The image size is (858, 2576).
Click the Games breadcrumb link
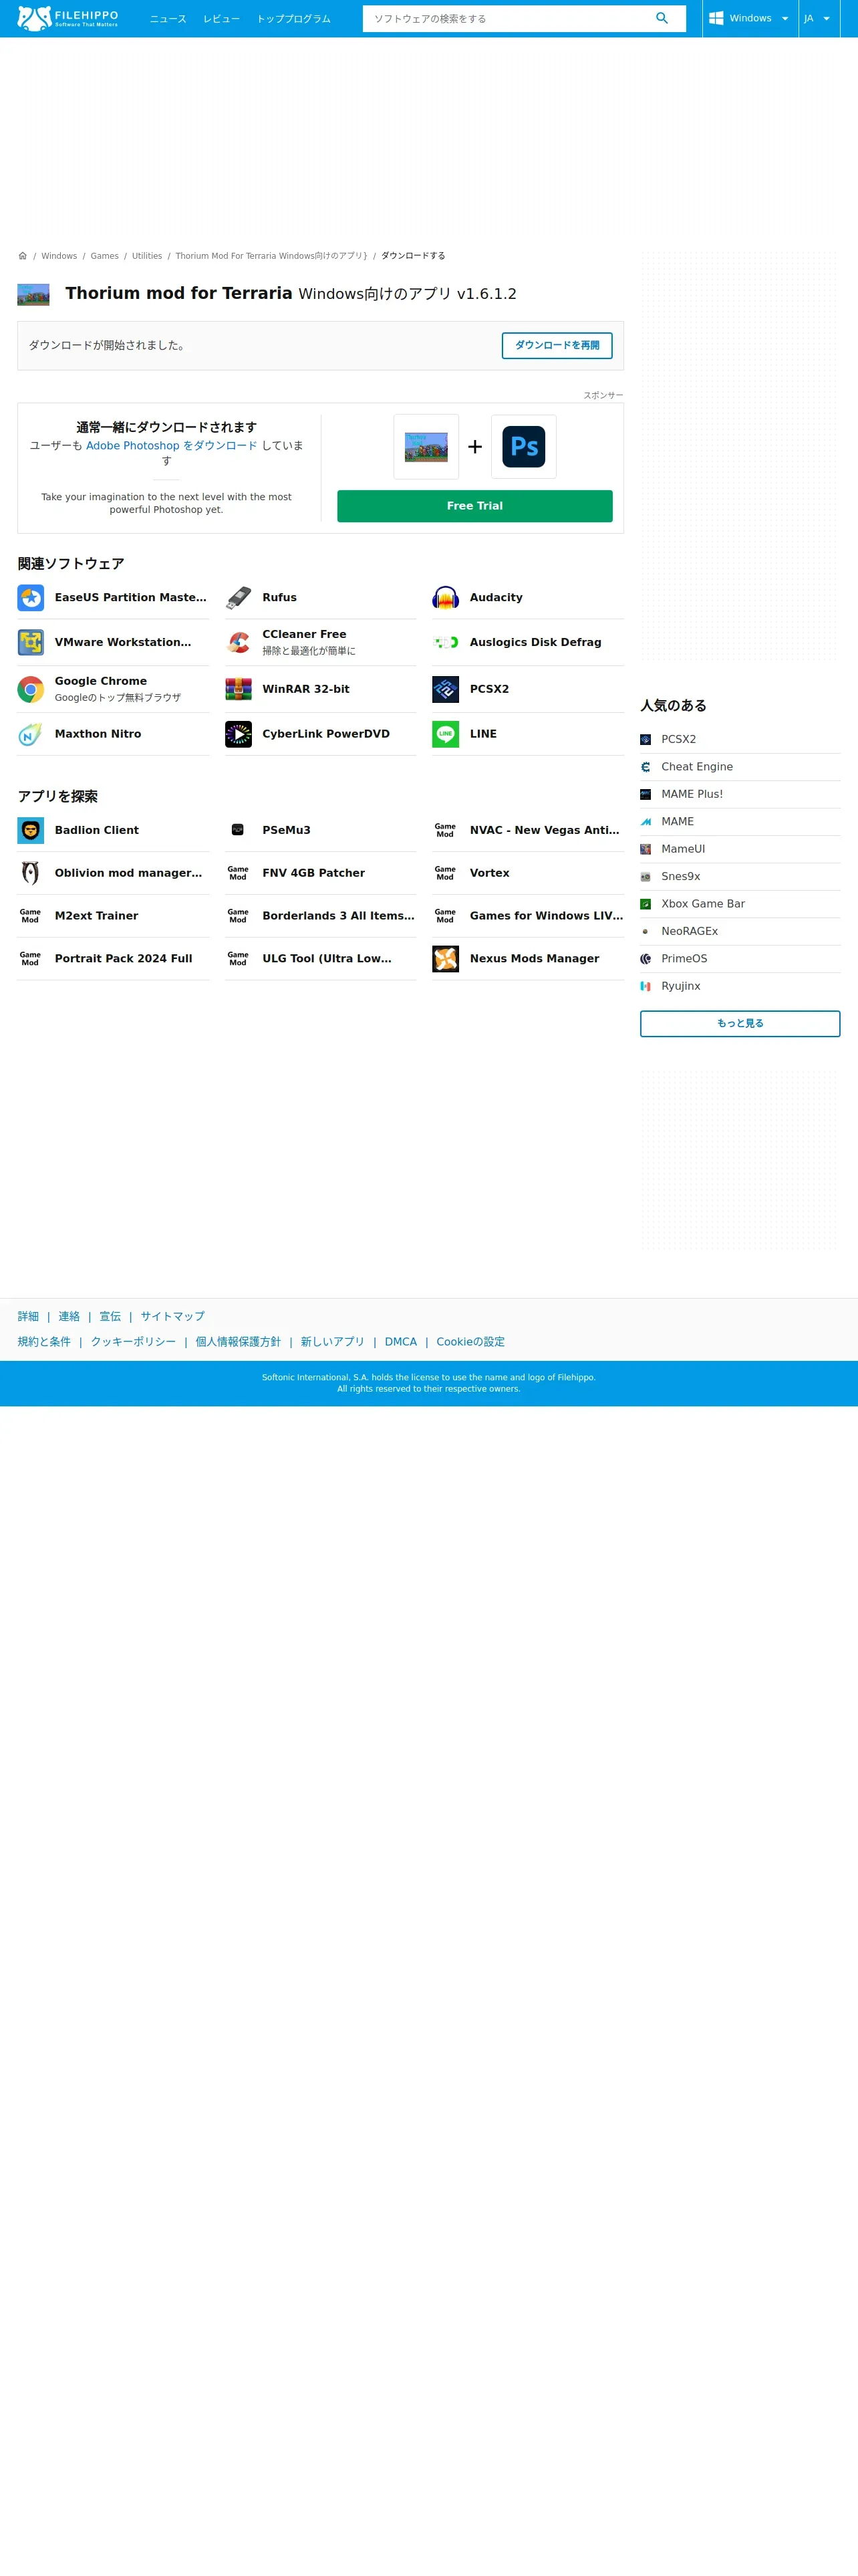pyautogui.click(x=105, y=256)
